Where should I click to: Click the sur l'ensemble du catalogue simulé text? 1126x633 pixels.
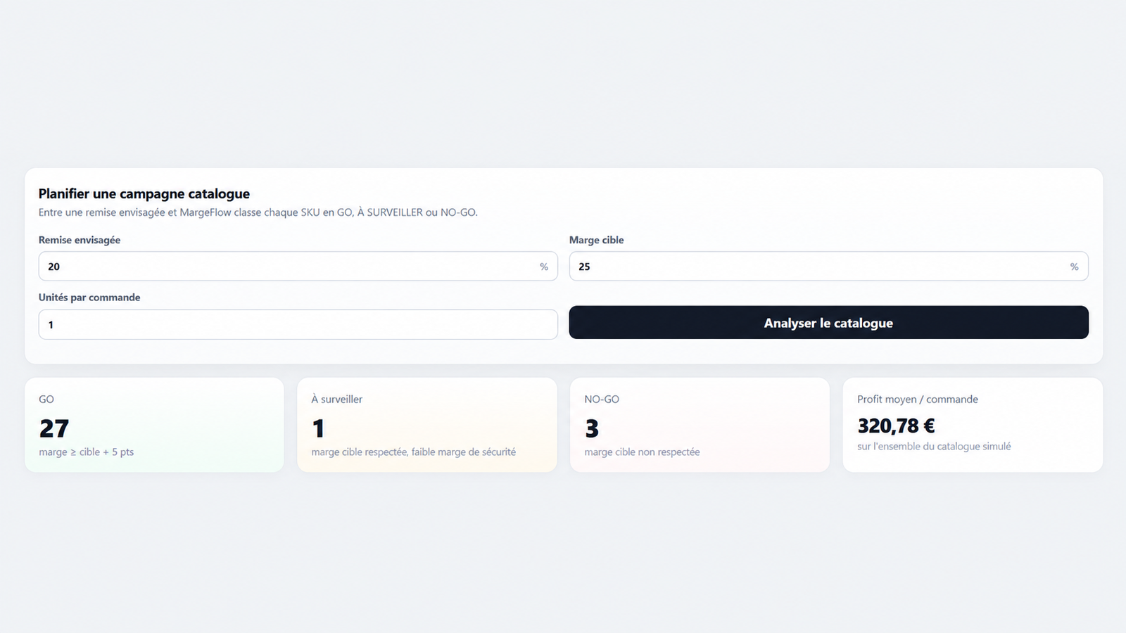(x=934, y=447)
